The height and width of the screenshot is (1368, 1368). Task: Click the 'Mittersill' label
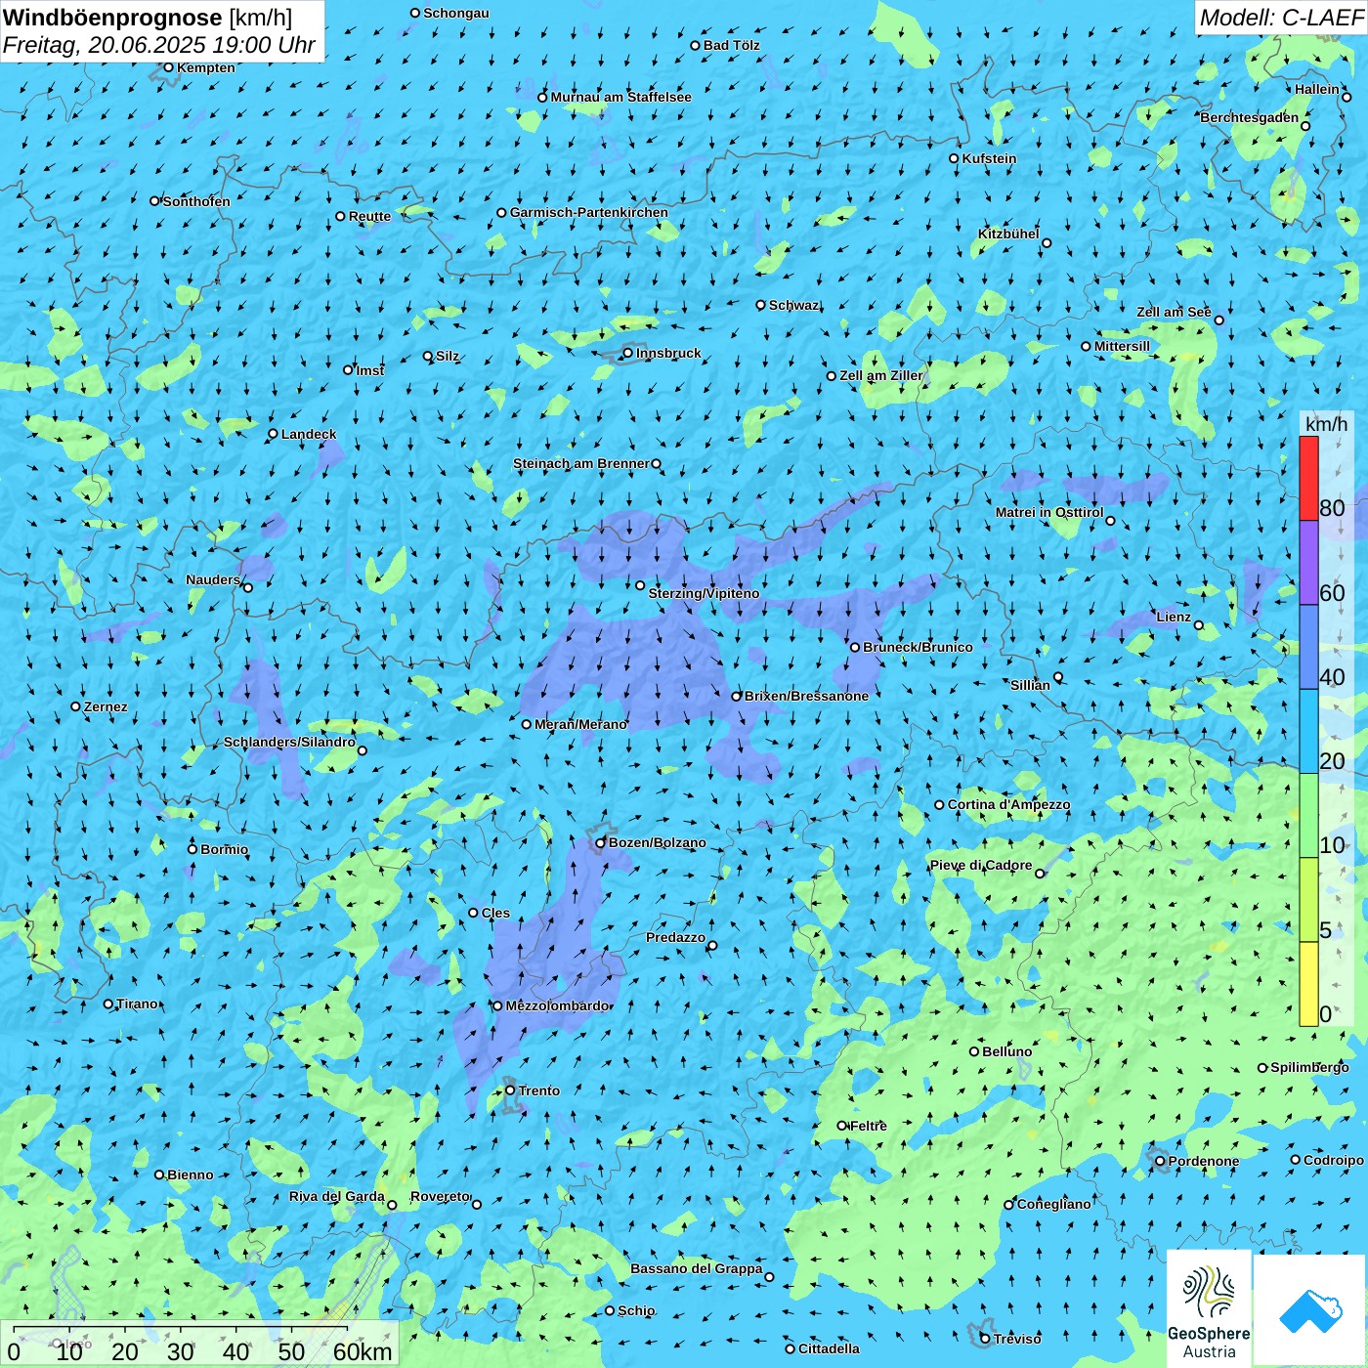point(1123,346)
